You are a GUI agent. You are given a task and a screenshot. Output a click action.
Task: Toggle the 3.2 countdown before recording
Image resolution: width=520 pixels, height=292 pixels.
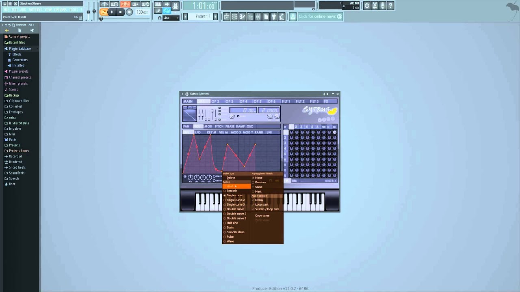125,4
